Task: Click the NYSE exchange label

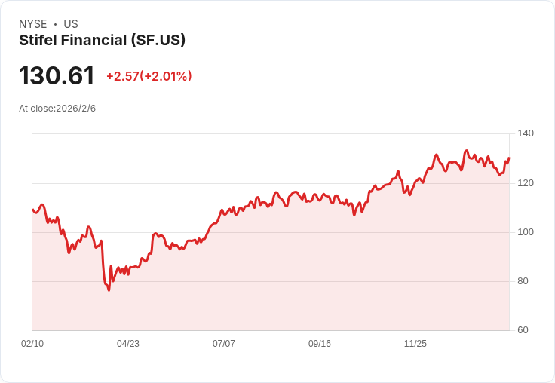Action: [33, 24]
